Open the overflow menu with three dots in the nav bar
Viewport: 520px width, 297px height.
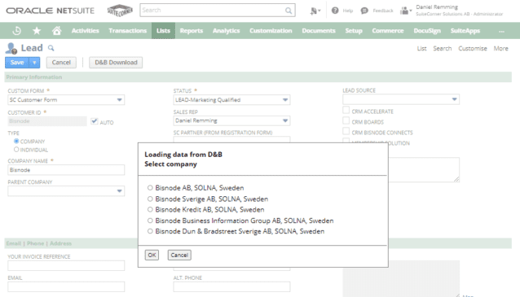click(x=501, y=31)
